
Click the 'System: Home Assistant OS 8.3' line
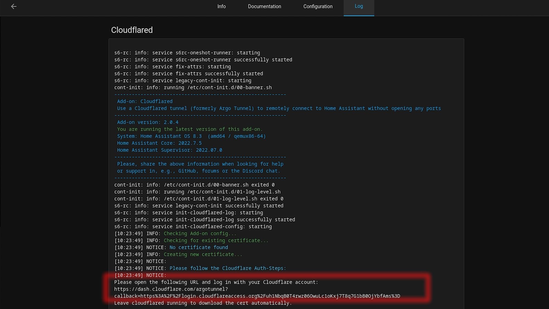tap(191, 136)
